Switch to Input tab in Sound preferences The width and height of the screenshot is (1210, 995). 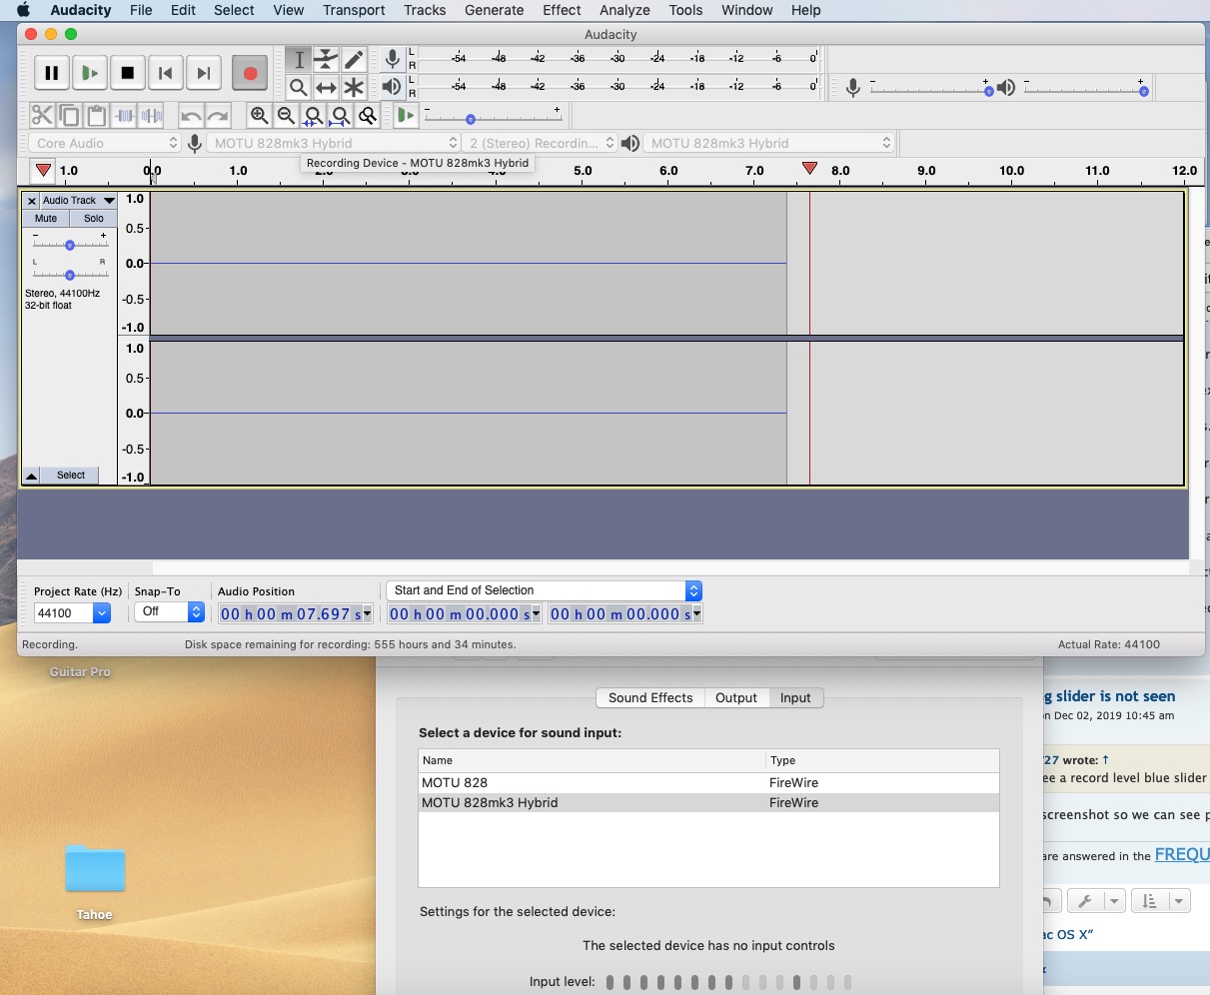click(795, 697)
